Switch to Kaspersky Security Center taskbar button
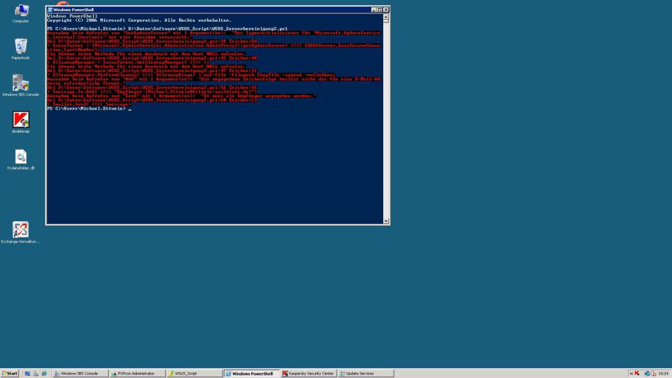The image size is (672, 378). [308, 373]
